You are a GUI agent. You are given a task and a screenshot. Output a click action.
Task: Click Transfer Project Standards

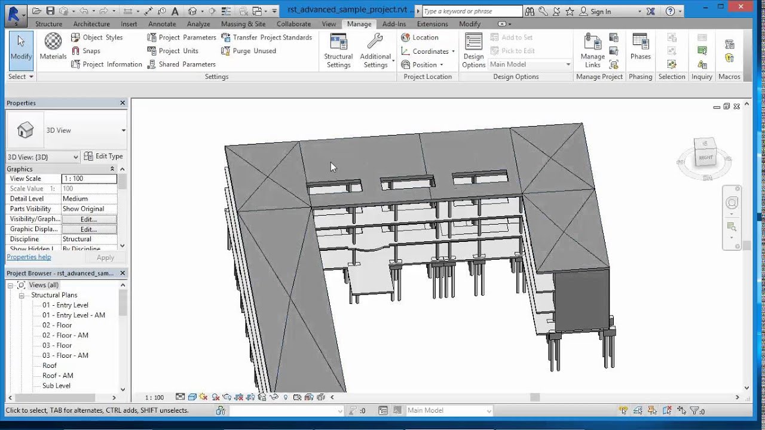(267, 37)
